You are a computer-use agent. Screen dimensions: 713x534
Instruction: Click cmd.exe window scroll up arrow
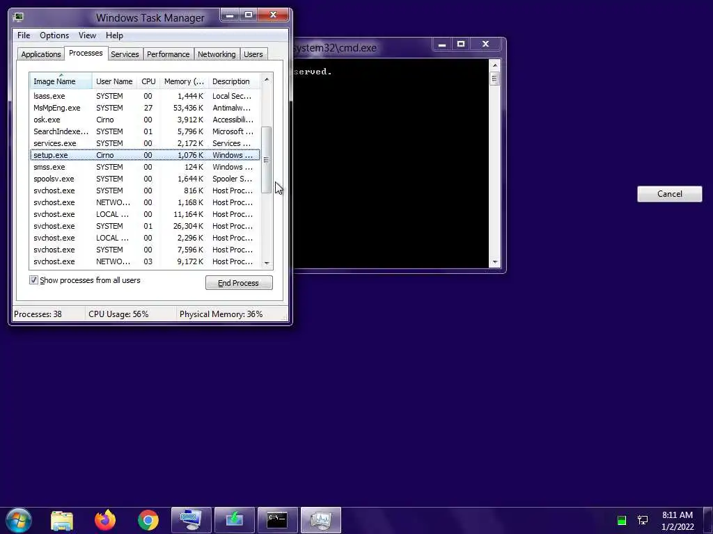(x=495, y=65)
